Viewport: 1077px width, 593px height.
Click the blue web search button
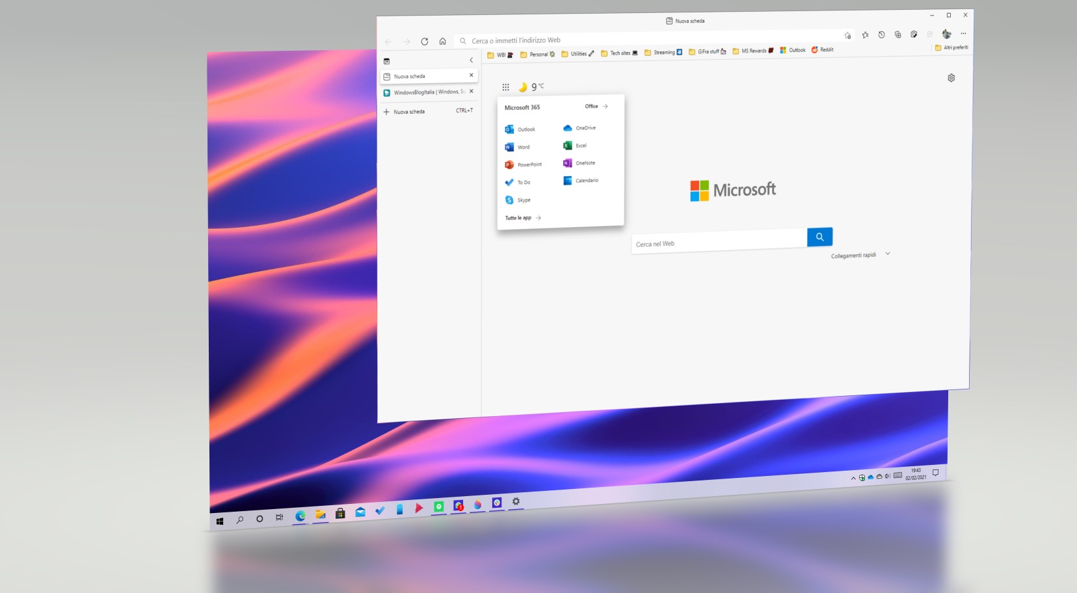pos(819,237)
